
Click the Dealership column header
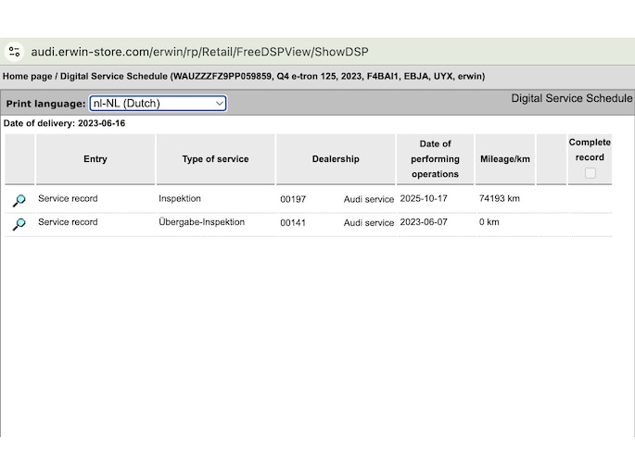click(x=336, y=159)
